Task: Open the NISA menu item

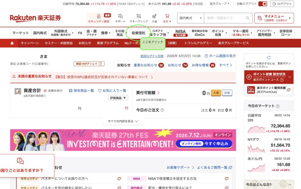Action: click(x=180, y=33)
